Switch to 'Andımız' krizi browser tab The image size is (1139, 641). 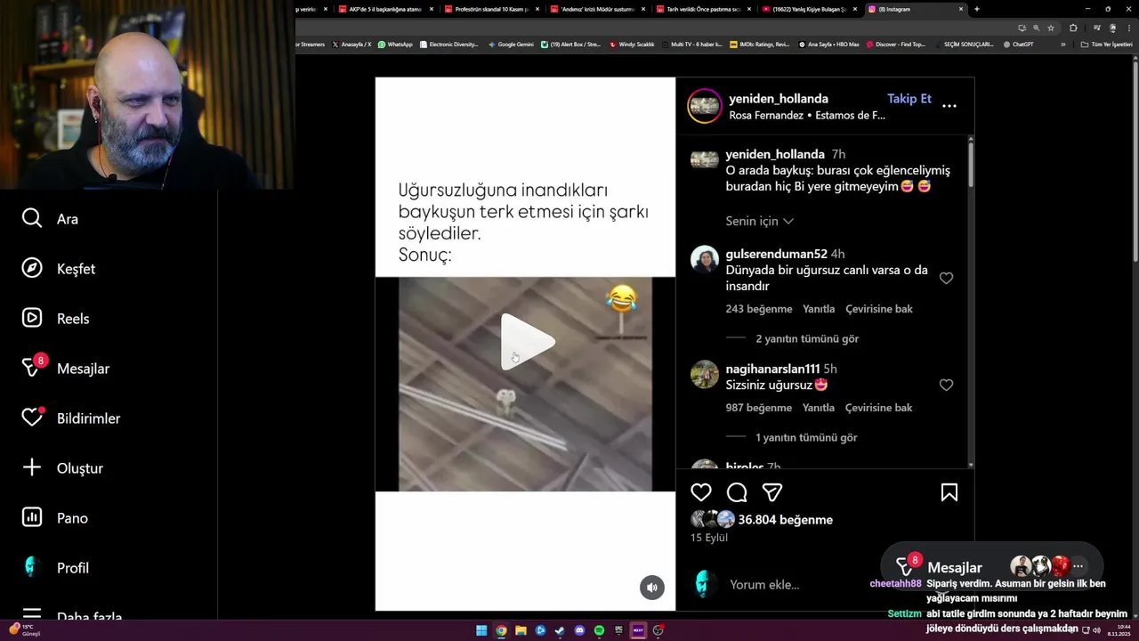pyautogui.click(x=597, y=9)
